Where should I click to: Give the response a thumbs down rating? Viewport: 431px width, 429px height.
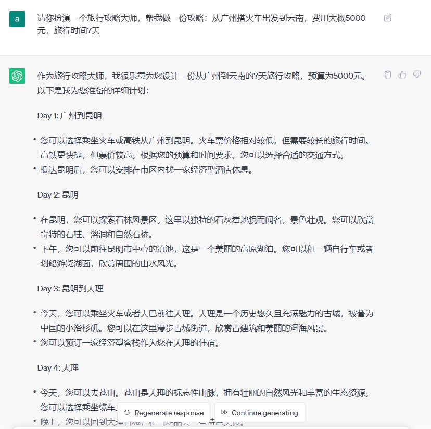[x=416, y=75]
